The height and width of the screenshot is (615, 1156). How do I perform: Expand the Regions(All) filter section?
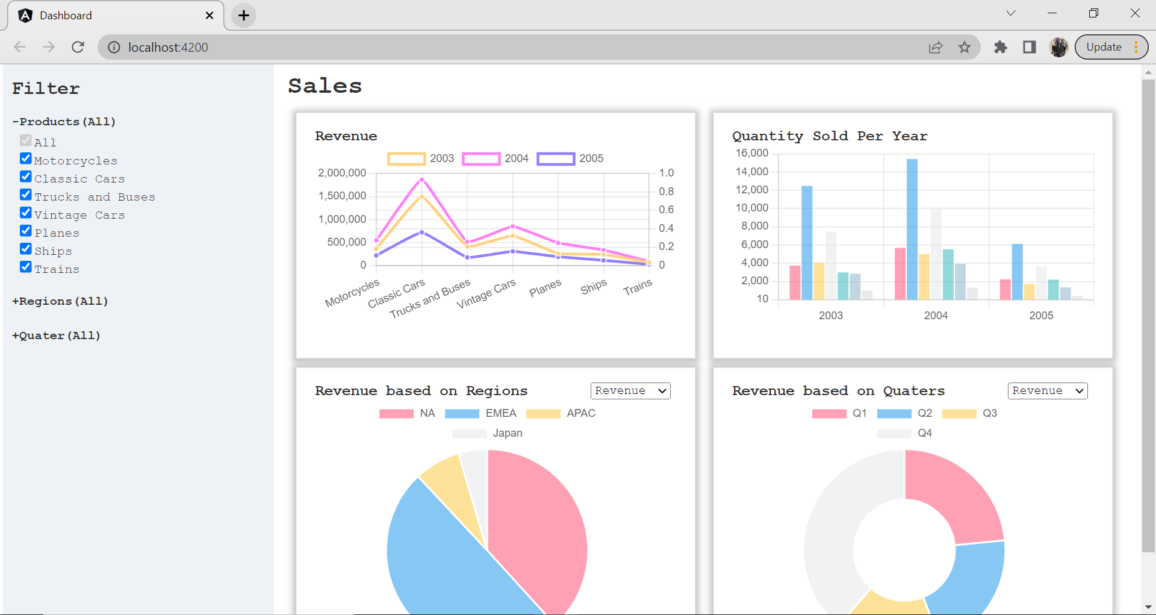point(60,301)
